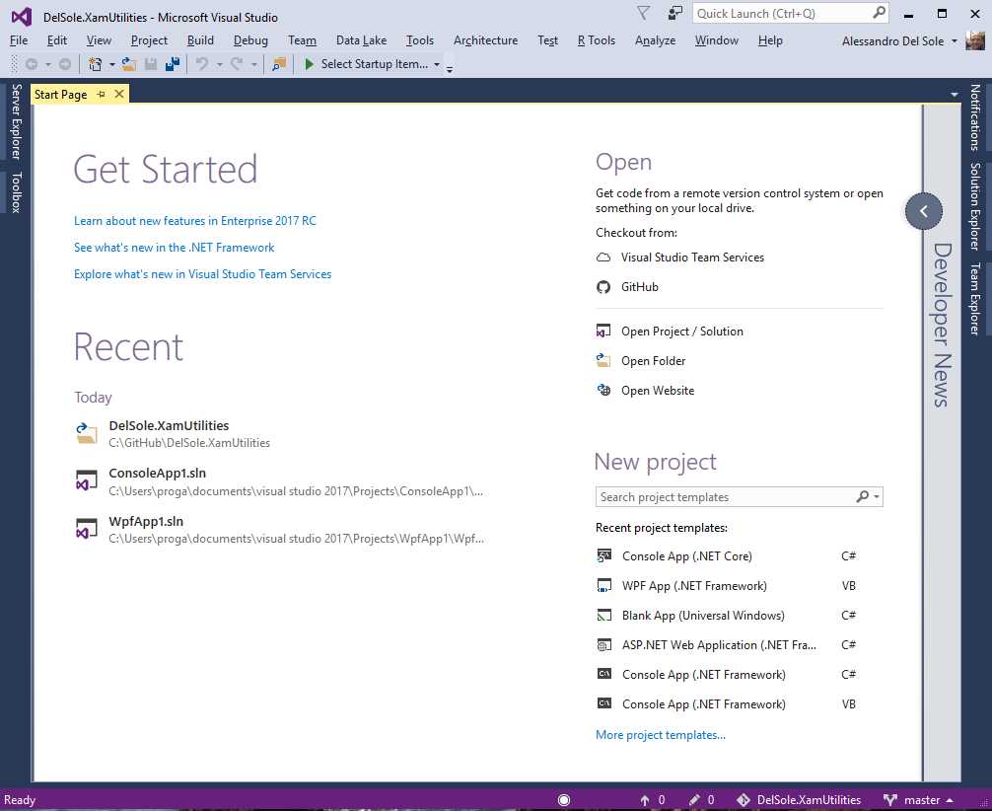Open the toolbar overflow options arrow
992x811 pixels.
tap(450, 68)
